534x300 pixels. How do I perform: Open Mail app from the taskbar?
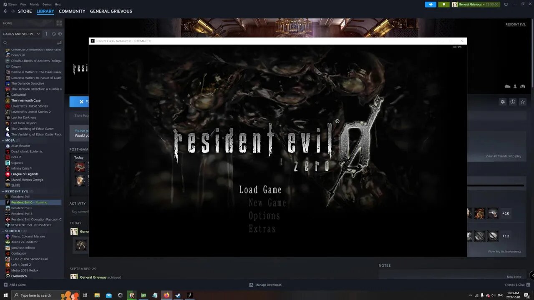108,295
